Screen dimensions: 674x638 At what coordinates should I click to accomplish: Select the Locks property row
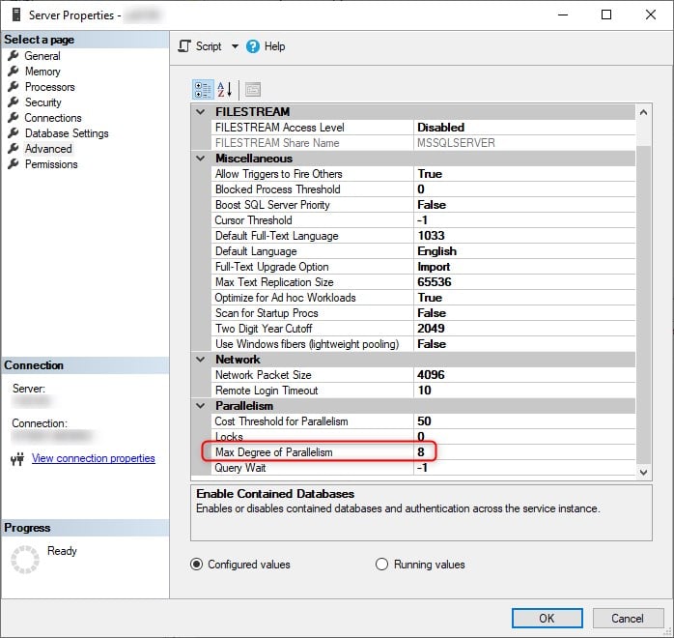click(423, 437)
